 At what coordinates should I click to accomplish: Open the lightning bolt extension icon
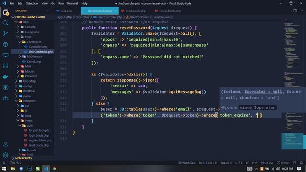pyautogui.click(x=5, y=87)
